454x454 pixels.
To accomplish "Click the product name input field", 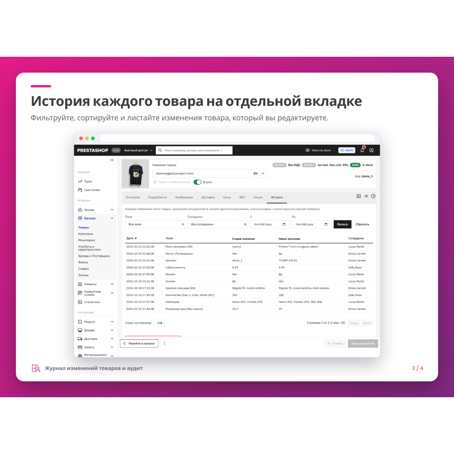I will tap(200, 173).
